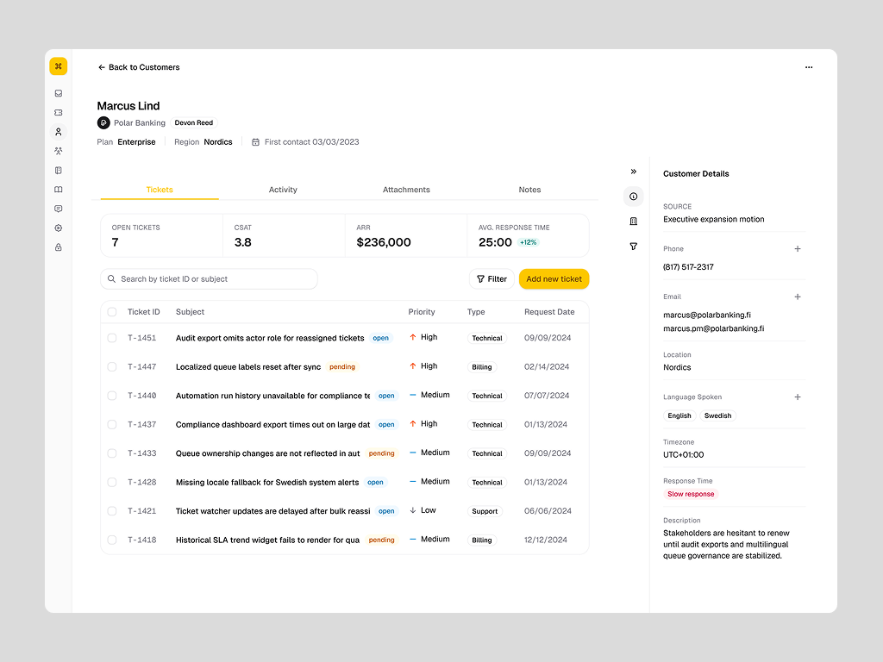Click the open status badge on T-1428

click(375, 483)
